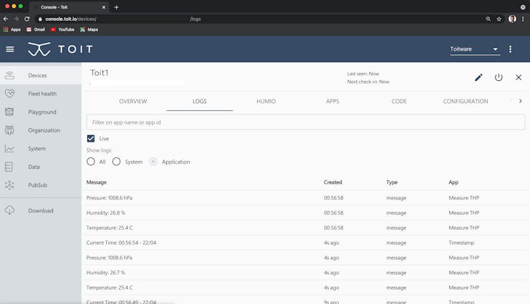
Task: Select the System logs radio button
Action: [x=116, y=162]
